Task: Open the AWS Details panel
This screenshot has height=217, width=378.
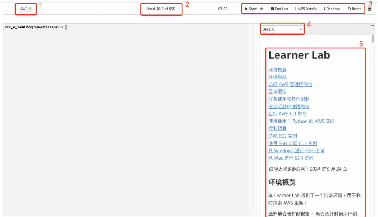Action: pos(306,9)
